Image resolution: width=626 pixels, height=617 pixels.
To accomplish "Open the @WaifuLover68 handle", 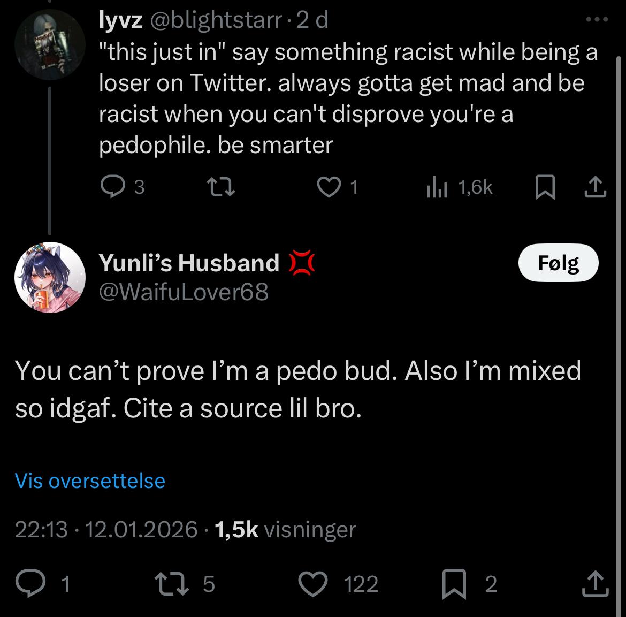I will click(x=184, y=292).
